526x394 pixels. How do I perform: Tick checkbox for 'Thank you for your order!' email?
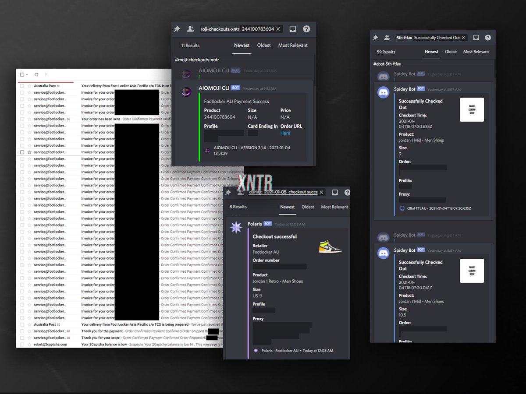pyautogui.click(x=22, y=338)
